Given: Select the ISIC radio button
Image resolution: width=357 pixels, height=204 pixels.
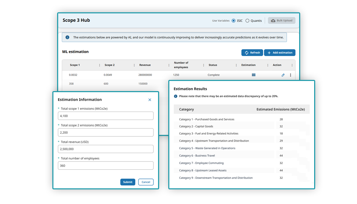Looking at the screenshot, I should pyautogui.click(x=234, y=20).
